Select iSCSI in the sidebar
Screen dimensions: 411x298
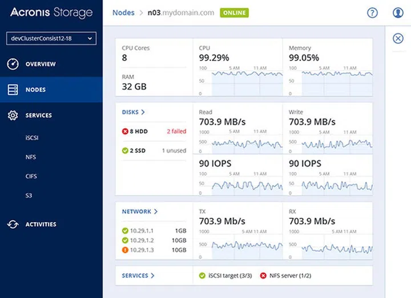pos(32,137)
